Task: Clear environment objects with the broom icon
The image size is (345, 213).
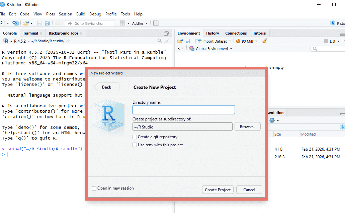Action: pyautogui.click(x=265, y=41)
